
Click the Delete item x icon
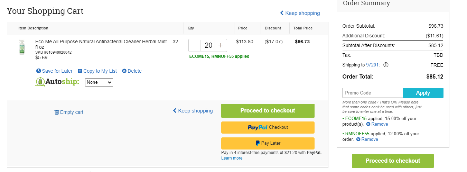[124, 71]
